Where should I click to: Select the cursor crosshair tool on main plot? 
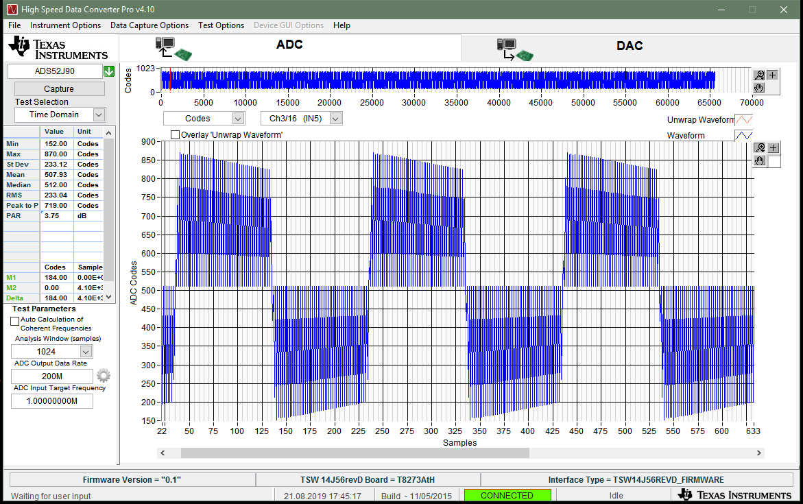pyautogui.click(x=774, y=147)
